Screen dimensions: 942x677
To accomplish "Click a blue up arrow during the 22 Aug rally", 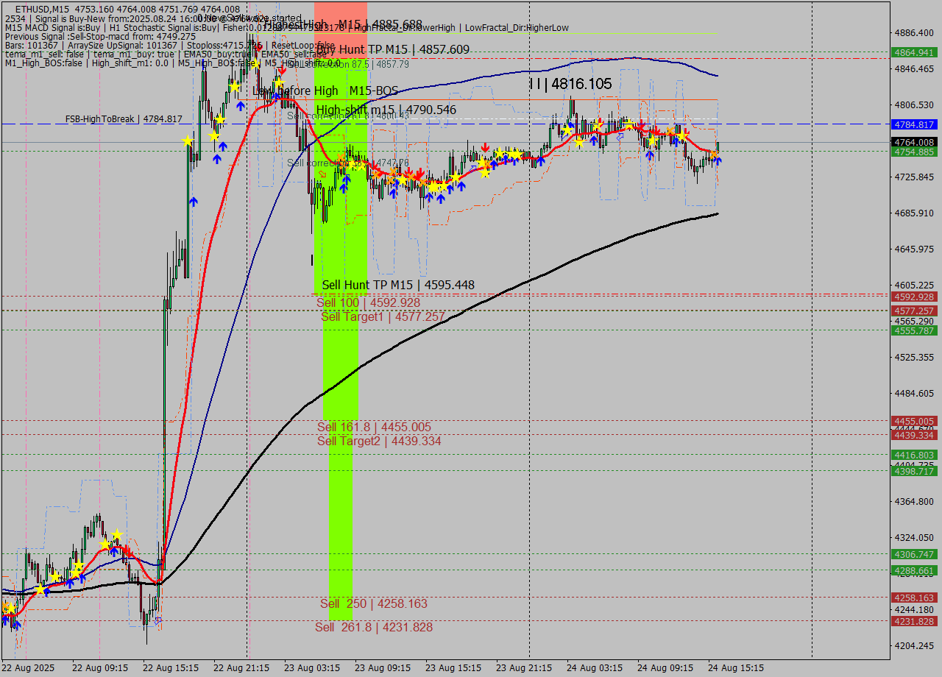I will tap(239, 107).
